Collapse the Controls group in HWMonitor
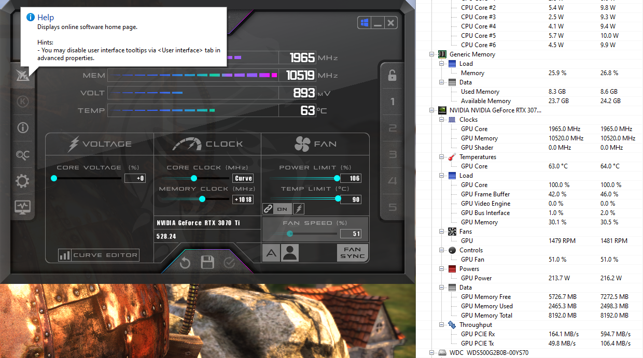 click(442, 250)
